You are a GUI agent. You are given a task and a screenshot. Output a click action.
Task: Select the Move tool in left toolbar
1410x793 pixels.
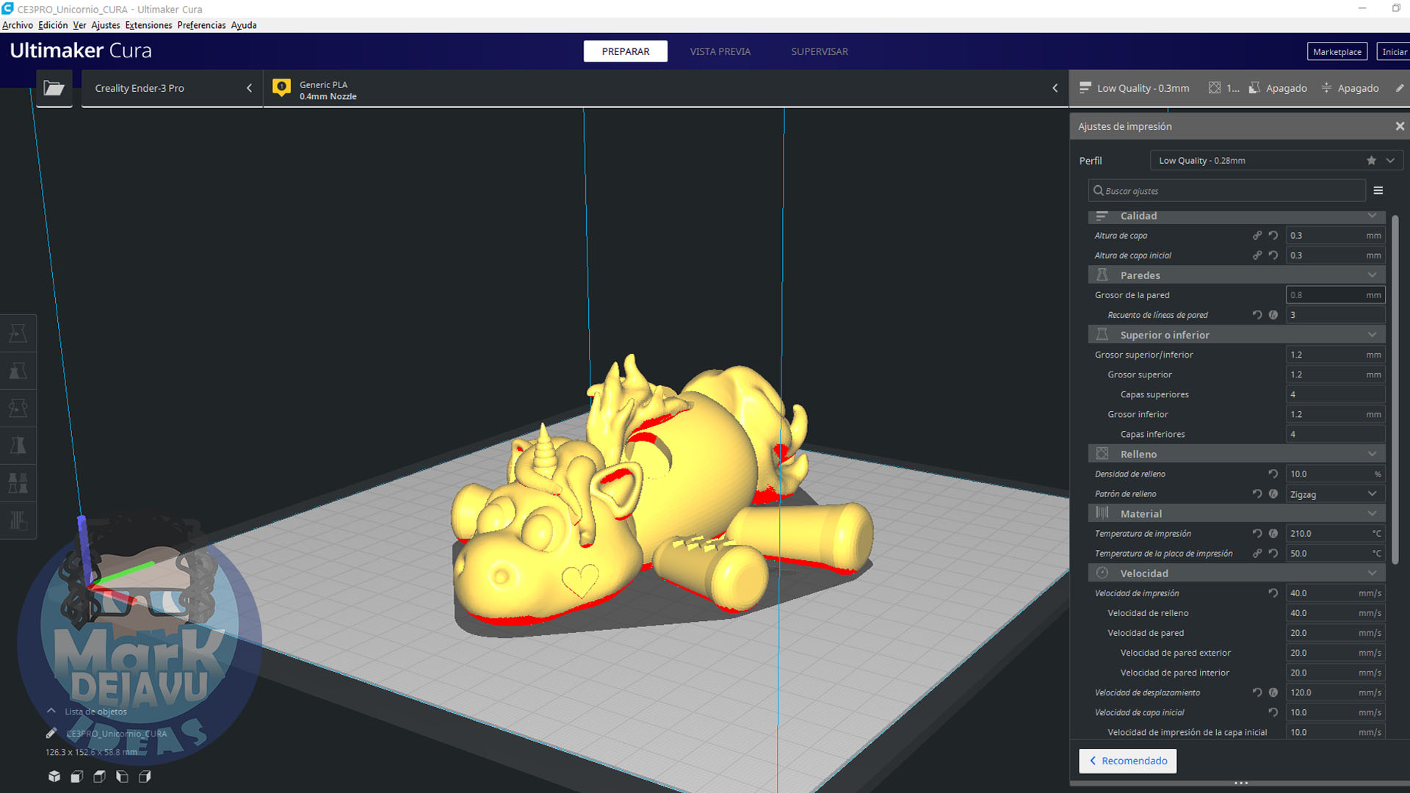(18, 333)
